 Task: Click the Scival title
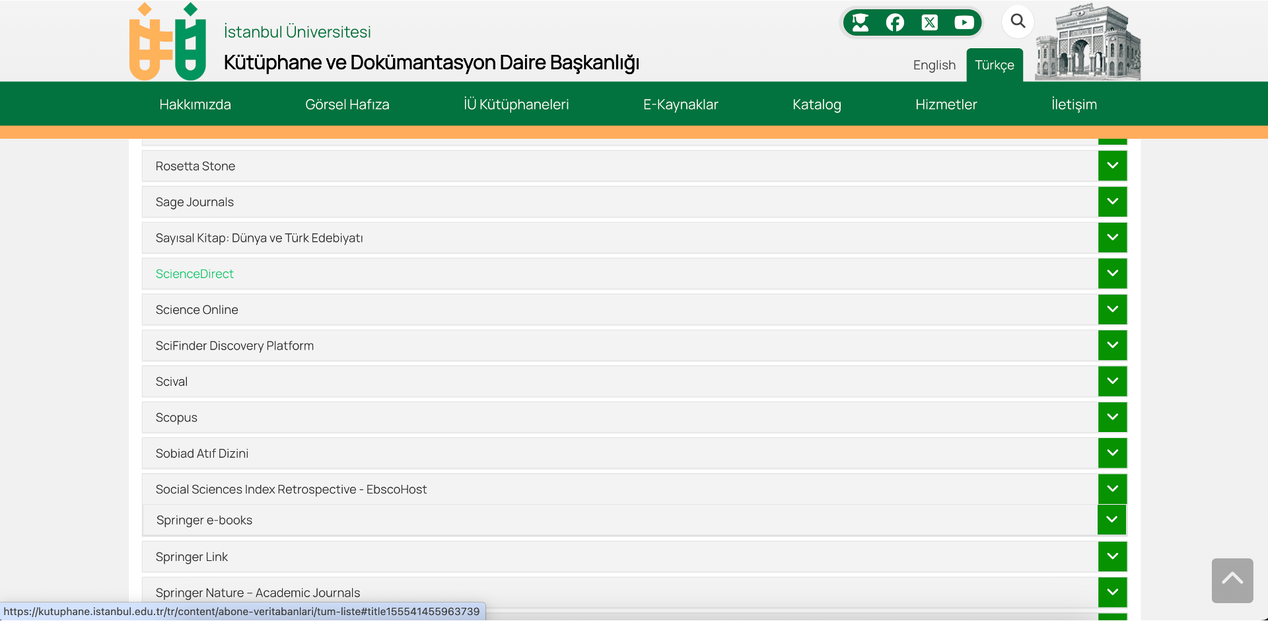pos(172,382)
